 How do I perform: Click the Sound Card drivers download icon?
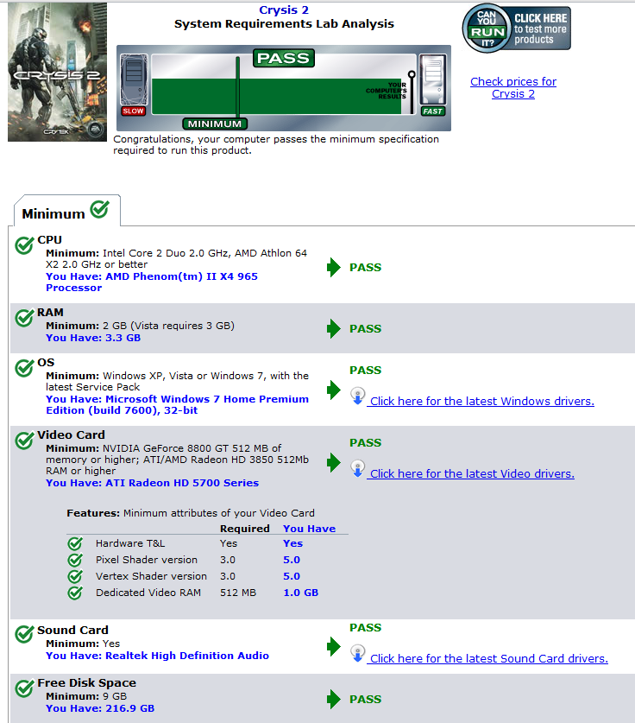click(358, 653)
